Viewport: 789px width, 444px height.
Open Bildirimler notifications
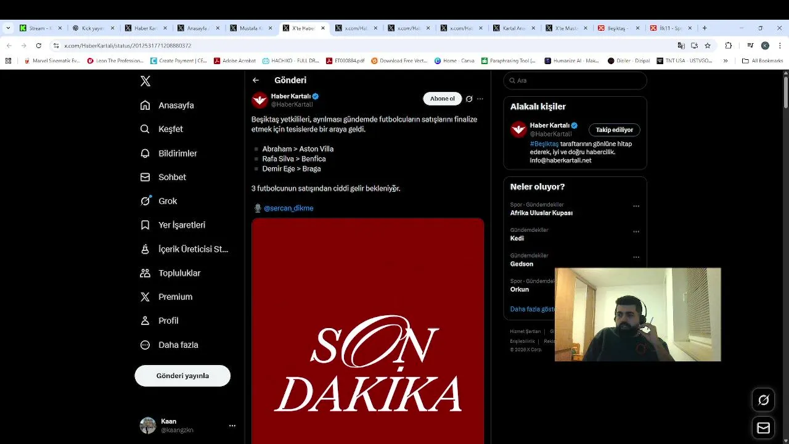(169, 153)
